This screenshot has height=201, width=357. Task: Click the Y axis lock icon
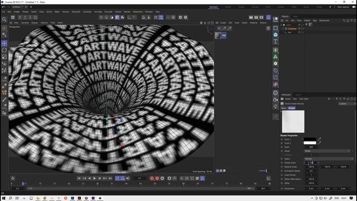pyautogui.click(x=25, y=17)
